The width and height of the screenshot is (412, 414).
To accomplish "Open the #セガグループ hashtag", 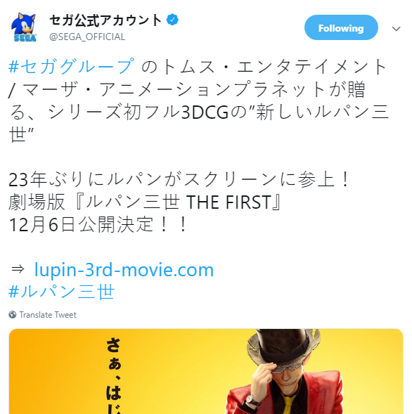I will click(x=71, y=66).
